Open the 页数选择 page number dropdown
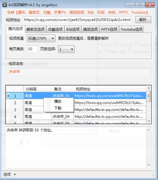The image size is (158, 180). tap(66, 49)
